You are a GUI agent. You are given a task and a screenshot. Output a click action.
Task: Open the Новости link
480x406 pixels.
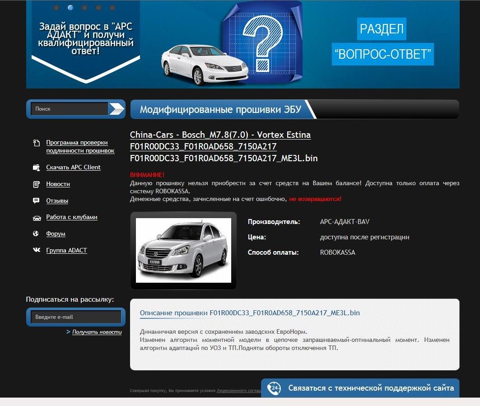tap(58, 184)
